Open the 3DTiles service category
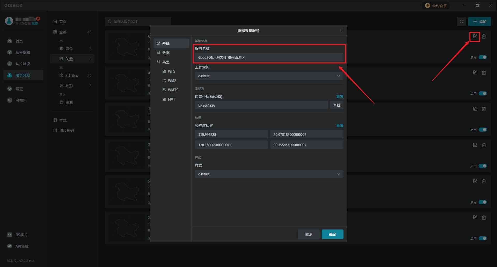Viewport: 497px width, 267px height. [x=71, y=76]
